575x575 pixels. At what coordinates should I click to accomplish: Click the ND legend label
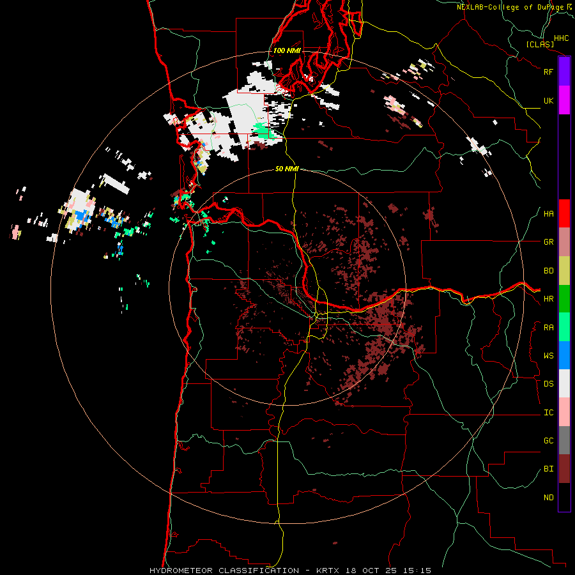548,498
